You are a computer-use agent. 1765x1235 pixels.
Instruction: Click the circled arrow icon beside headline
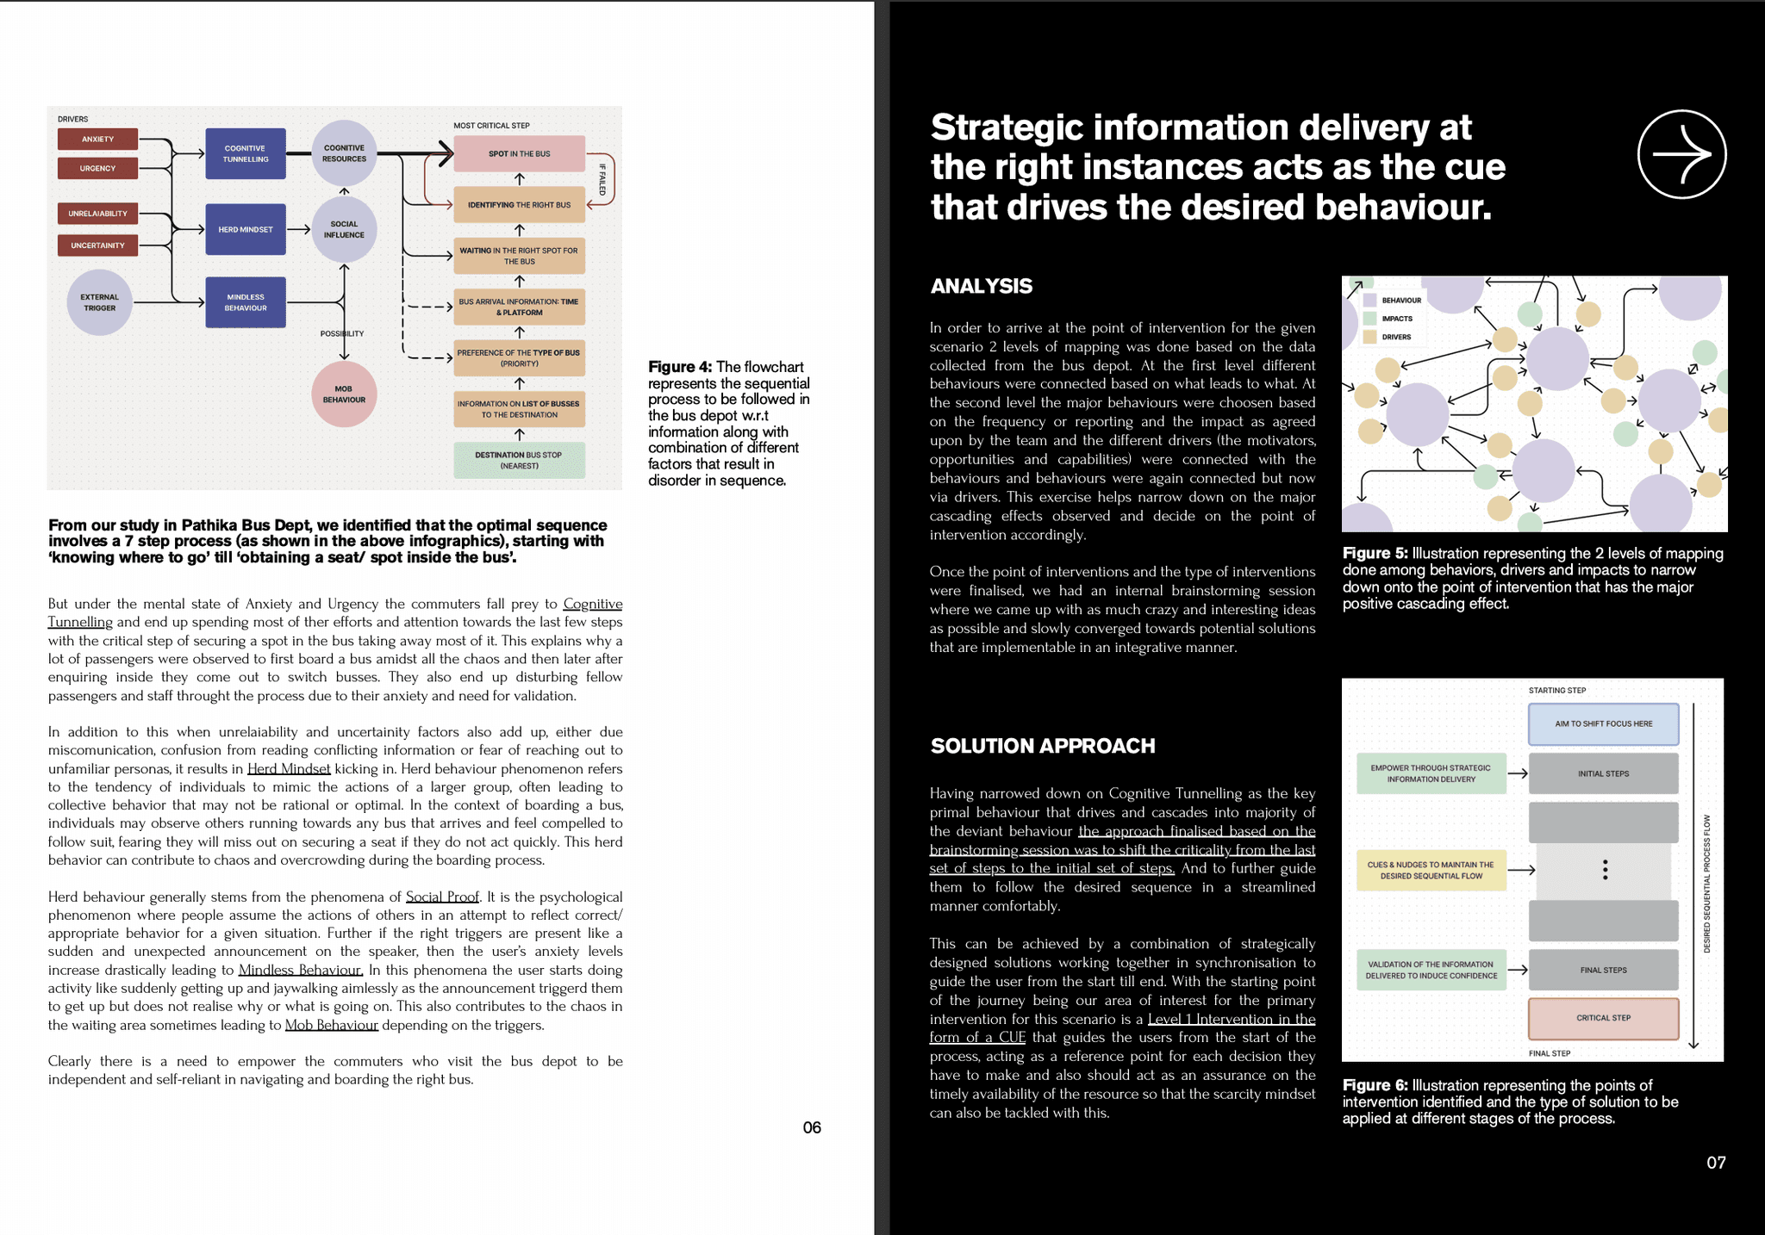tap(1681, 154)
